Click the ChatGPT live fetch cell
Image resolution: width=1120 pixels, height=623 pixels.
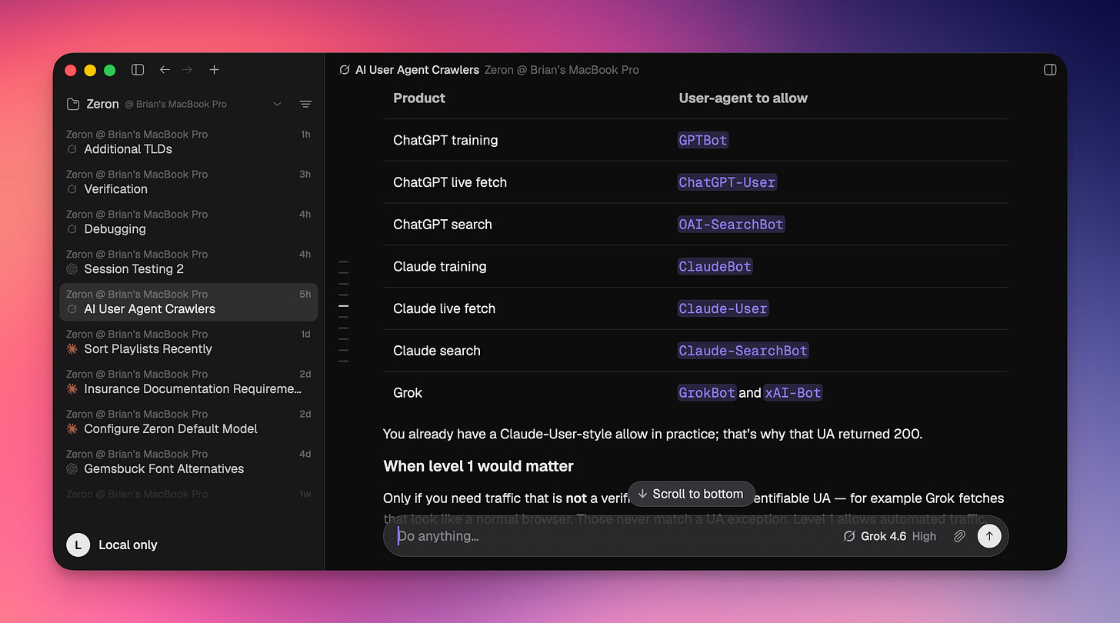[x=450, y=182]
